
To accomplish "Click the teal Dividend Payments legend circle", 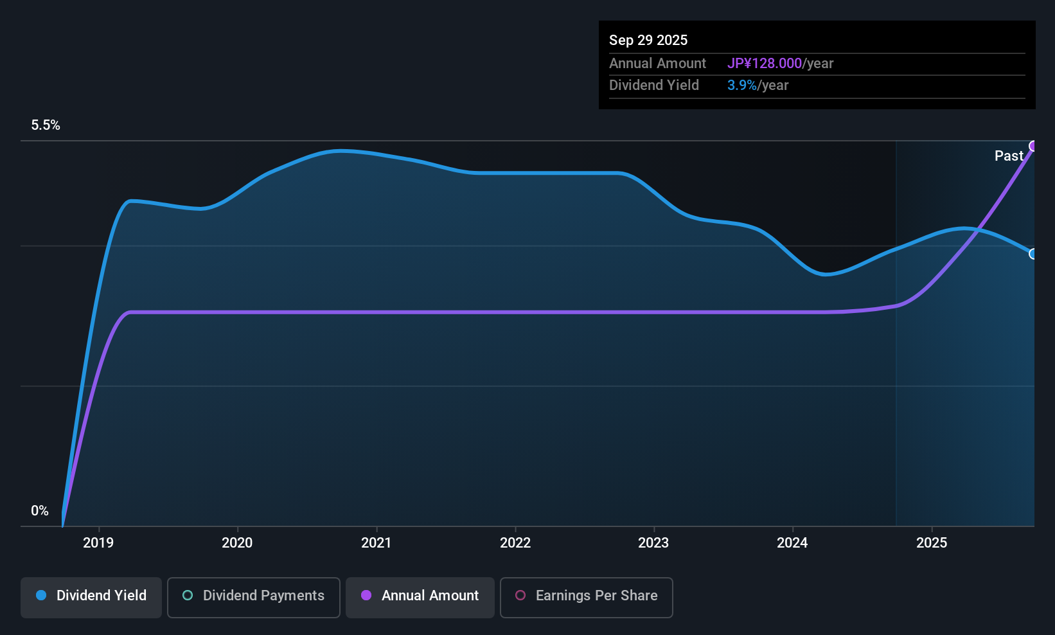I will (x=188, y=595).
